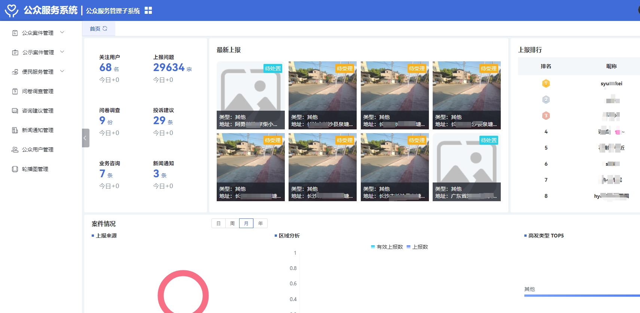Open the 首页 tab
640x313 pixels.
[95, 29]
